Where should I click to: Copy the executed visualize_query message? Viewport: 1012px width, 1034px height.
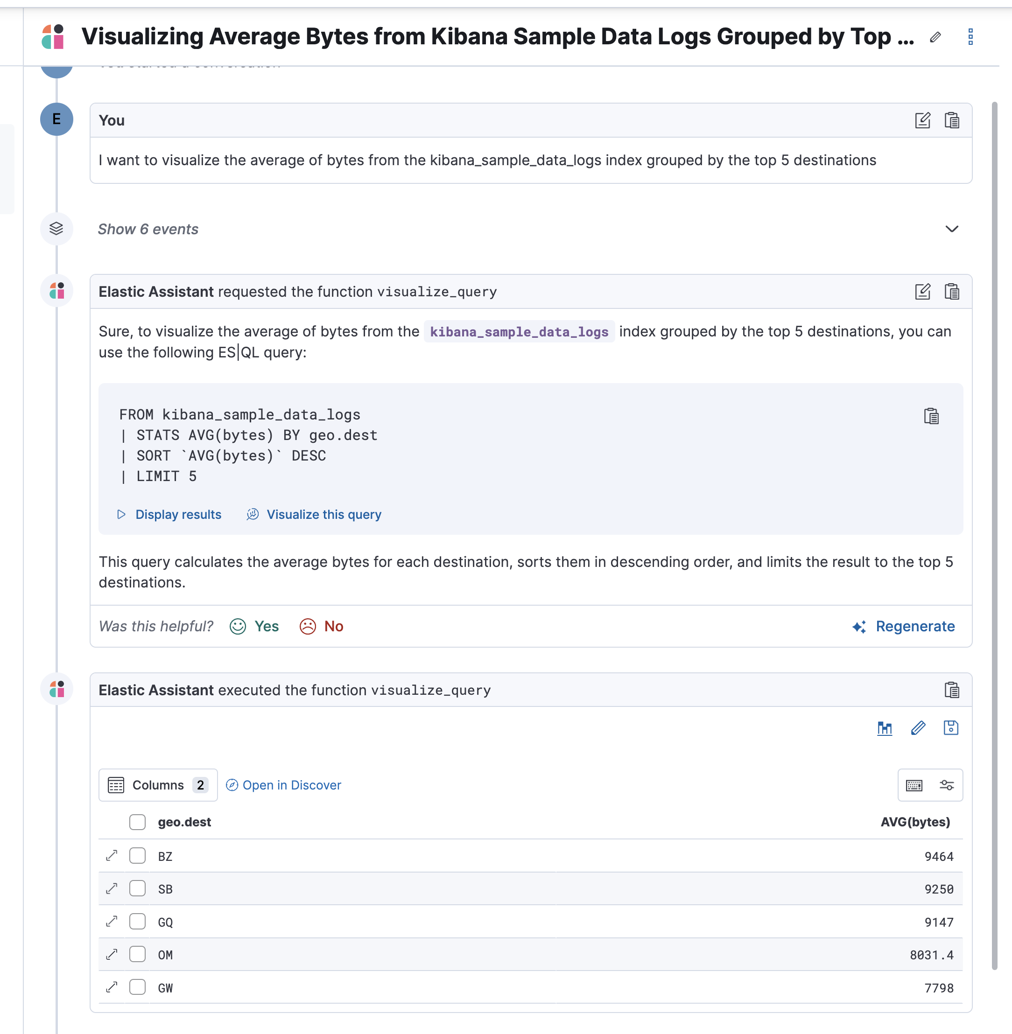point(951,690)
